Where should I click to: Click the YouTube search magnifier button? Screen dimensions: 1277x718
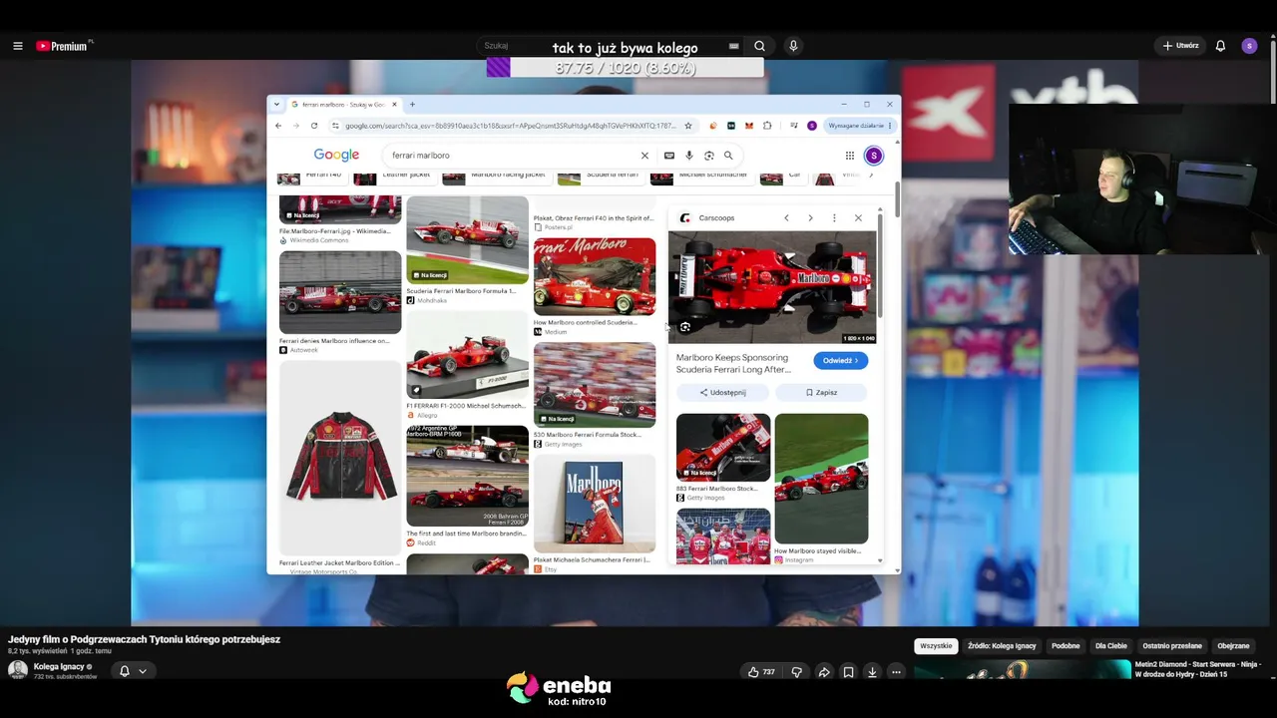pyautogui.click(x=759, y=46)
